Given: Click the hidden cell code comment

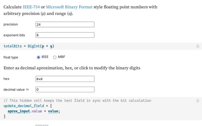Looking at the screenshot, I should click(x=77, y=100).
